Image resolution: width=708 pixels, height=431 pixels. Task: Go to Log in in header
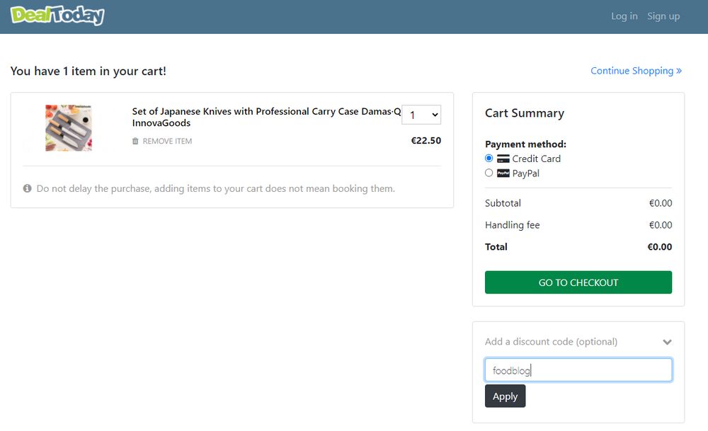pyautogui.click(x=624, y=16)
